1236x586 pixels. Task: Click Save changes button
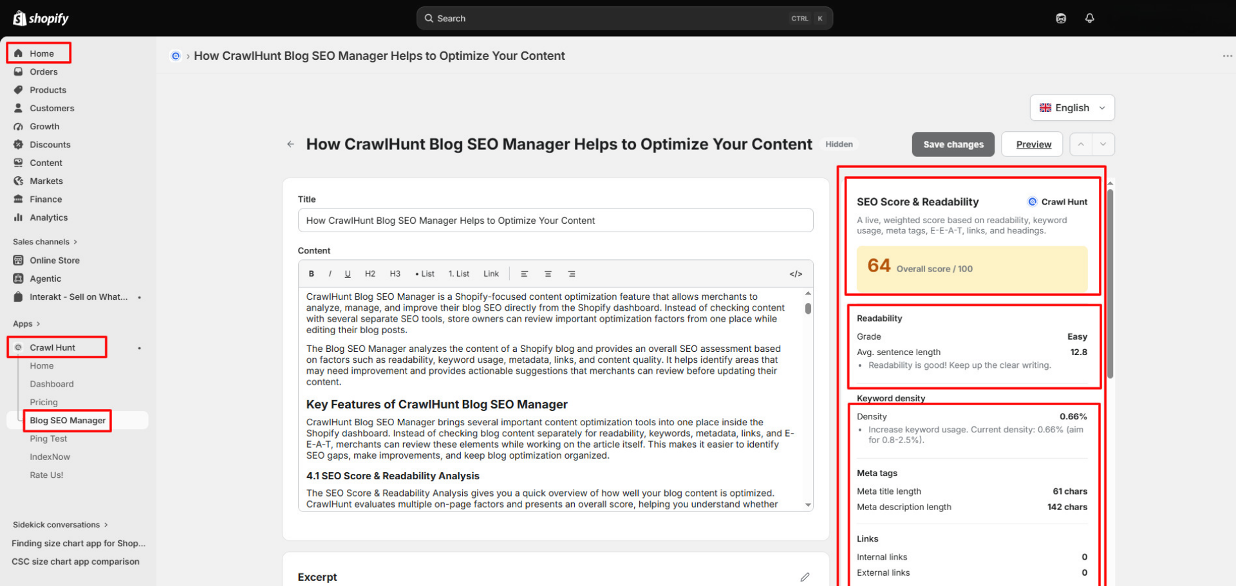tap(953, 145)
